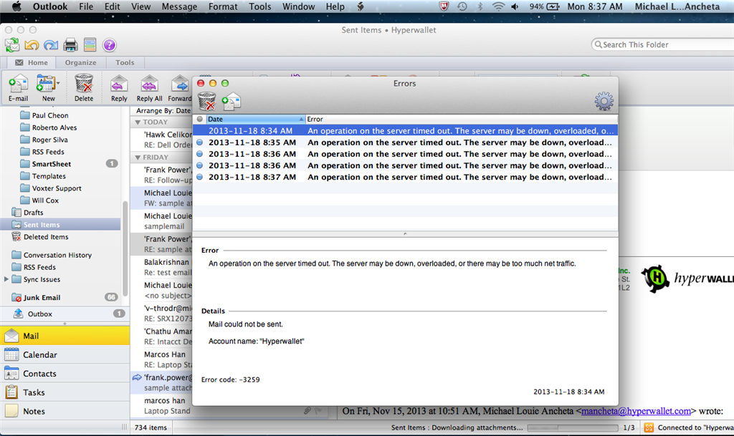Click the Delete trash icon in ribbon
This screenshot has width=734, height=436.
[84, 88]
